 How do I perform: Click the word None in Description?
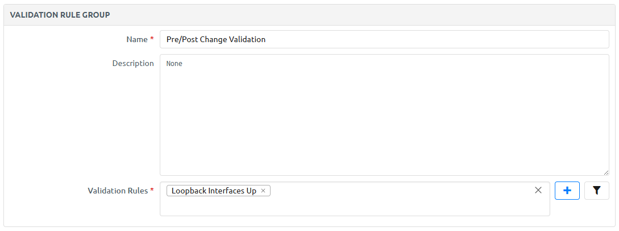pos(175,64)
